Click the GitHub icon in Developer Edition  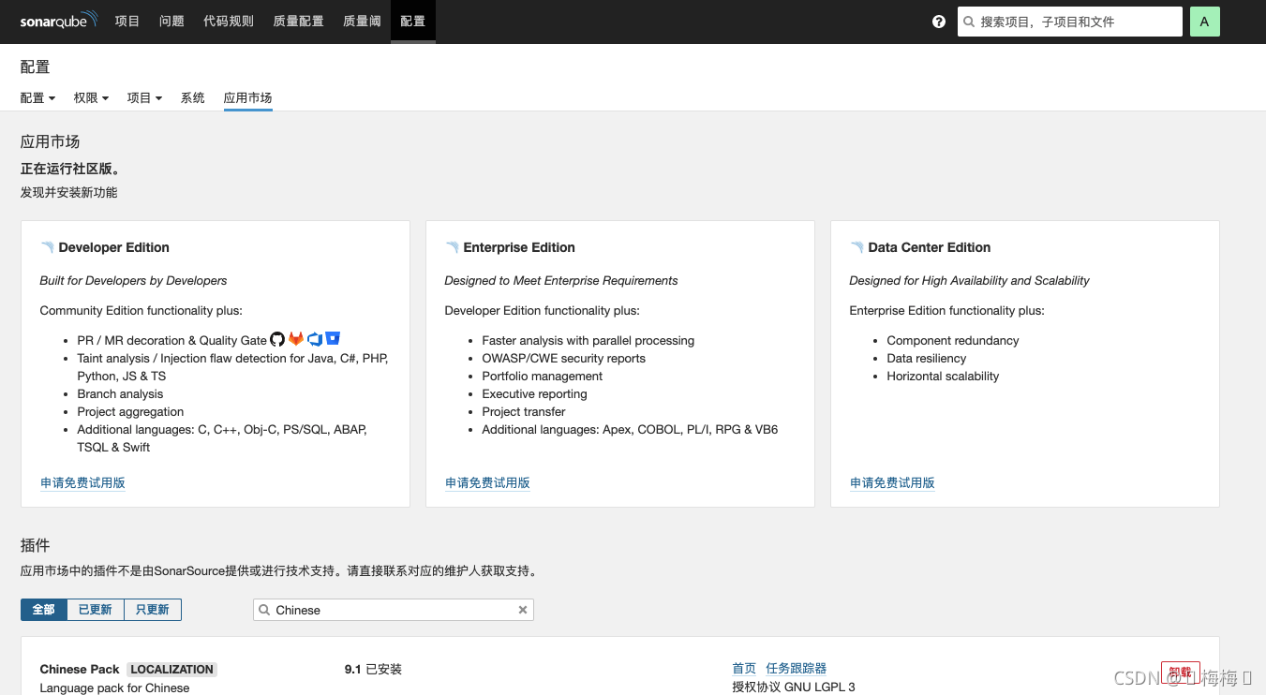[277, 339]
